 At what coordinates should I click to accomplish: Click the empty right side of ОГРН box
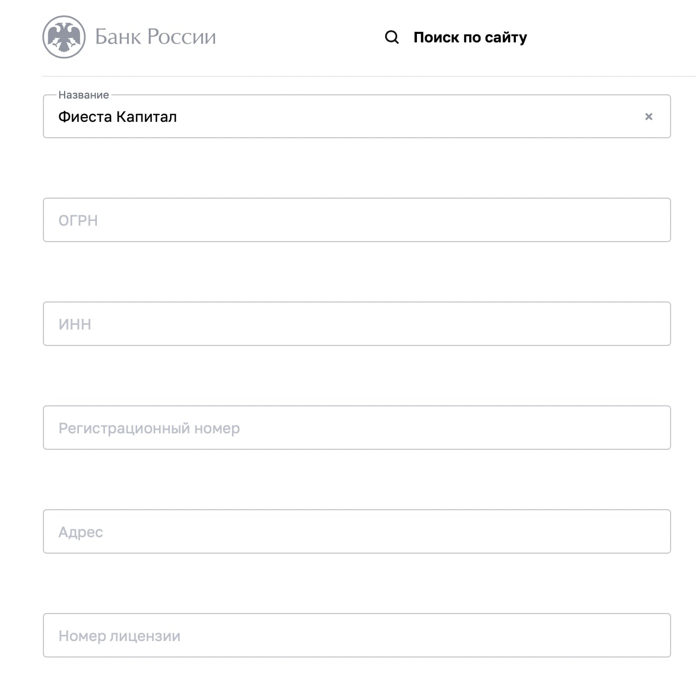coord(530,220)
